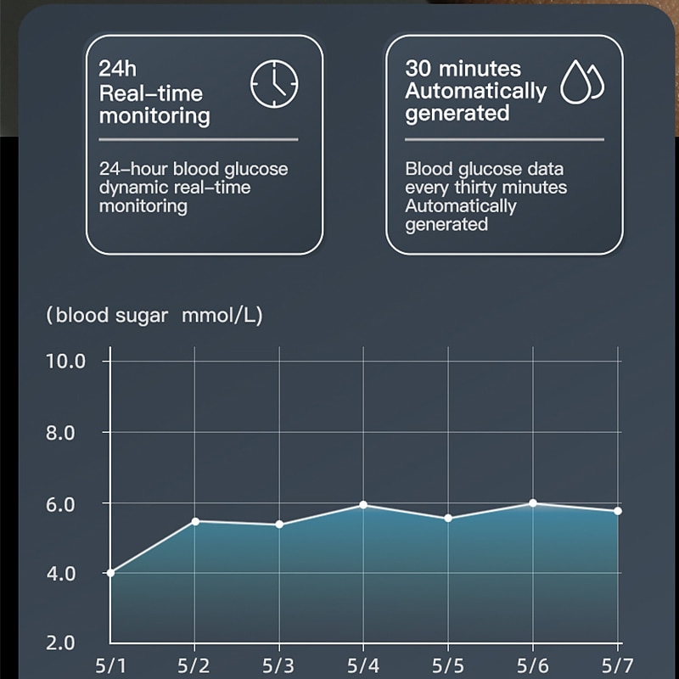Click the 24-hour blood glucose description text
Screen dimensions: 679x679
[x=194, y=188]
